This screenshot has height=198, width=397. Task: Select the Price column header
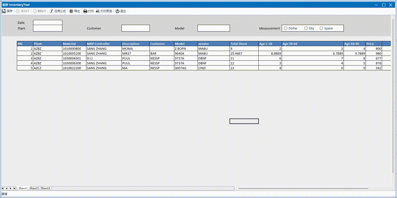374,44
